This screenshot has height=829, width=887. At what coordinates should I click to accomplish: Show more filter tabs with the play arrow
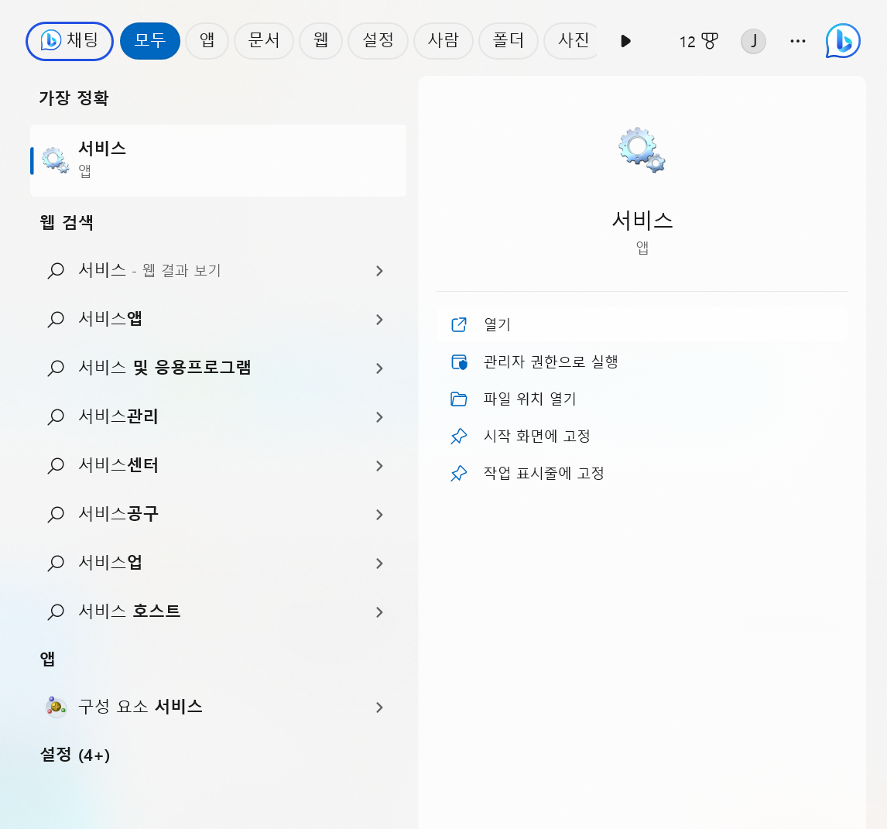coord(625,41)
